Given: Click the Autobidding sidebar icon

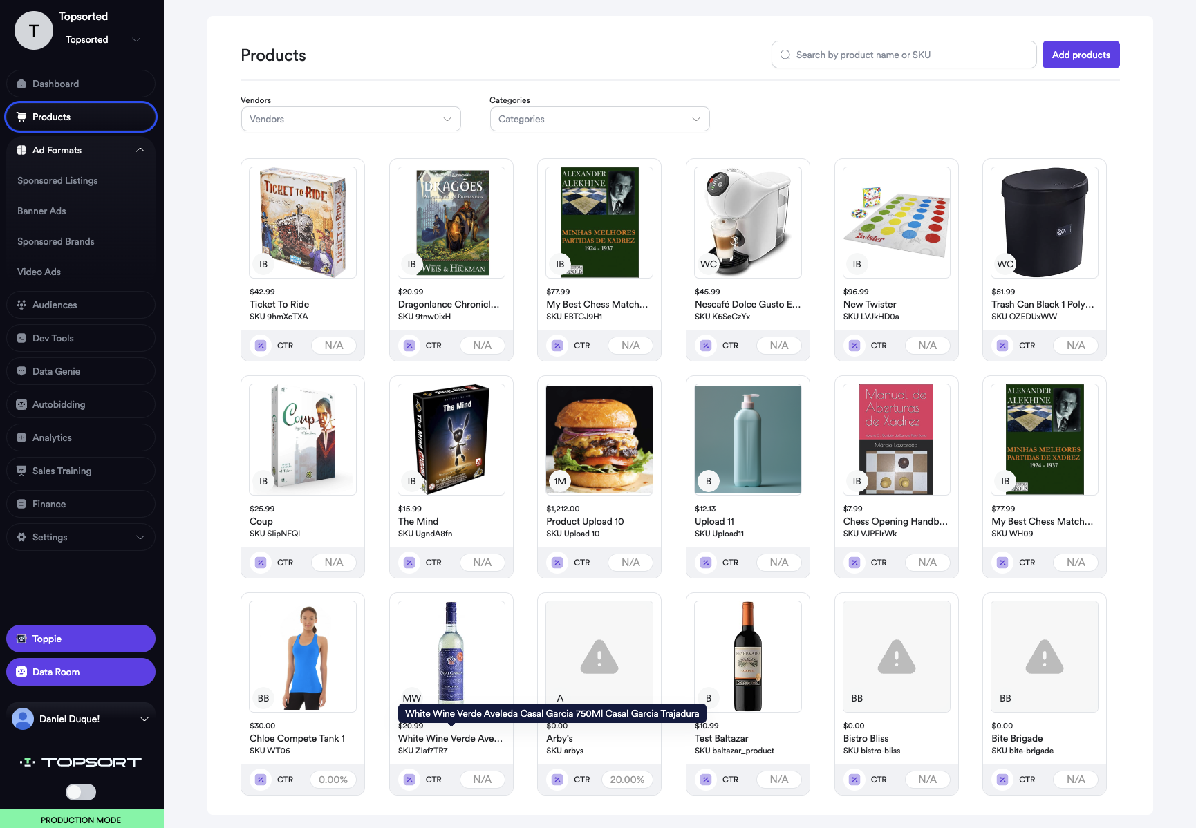Looking at the screenshot, I should point(21,404).
